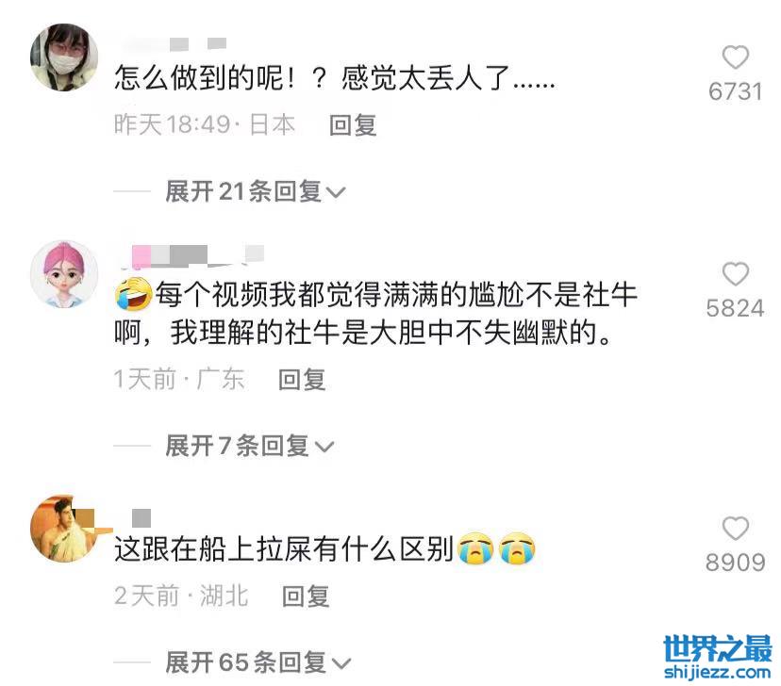Click the comment text 怎么做到的呢

(x=199, y=78)
